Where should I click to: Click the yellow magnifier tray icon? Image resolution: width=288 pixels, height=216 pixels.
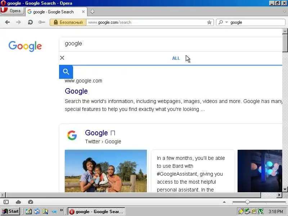(254, 211)
